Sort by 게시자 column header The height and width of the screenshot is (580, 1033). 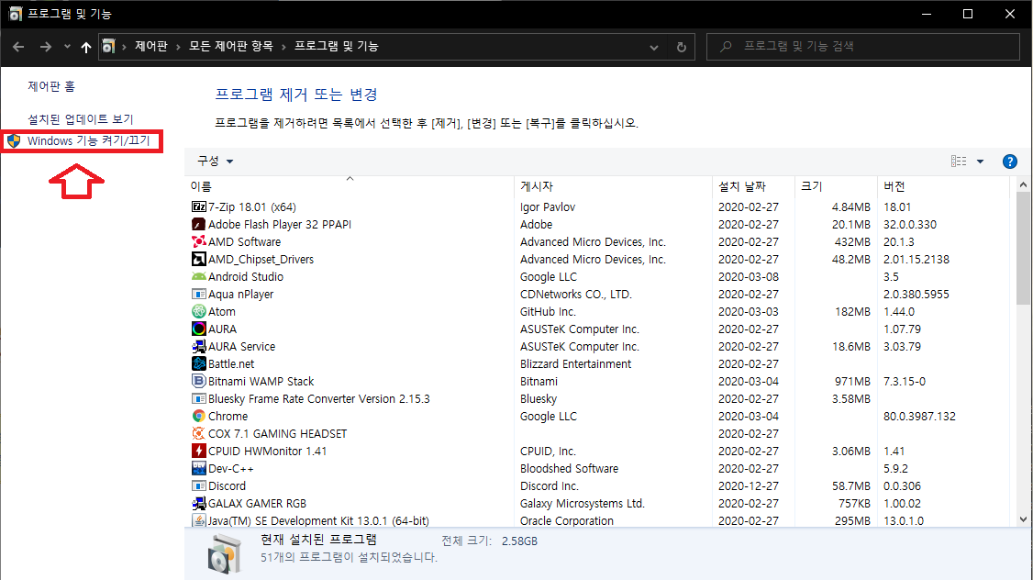pyautogui.click(x=614, y=186)
